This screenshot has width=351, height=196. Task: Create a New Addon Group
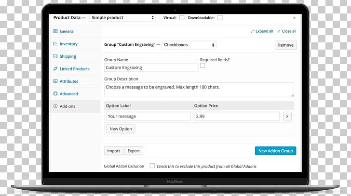276,151
